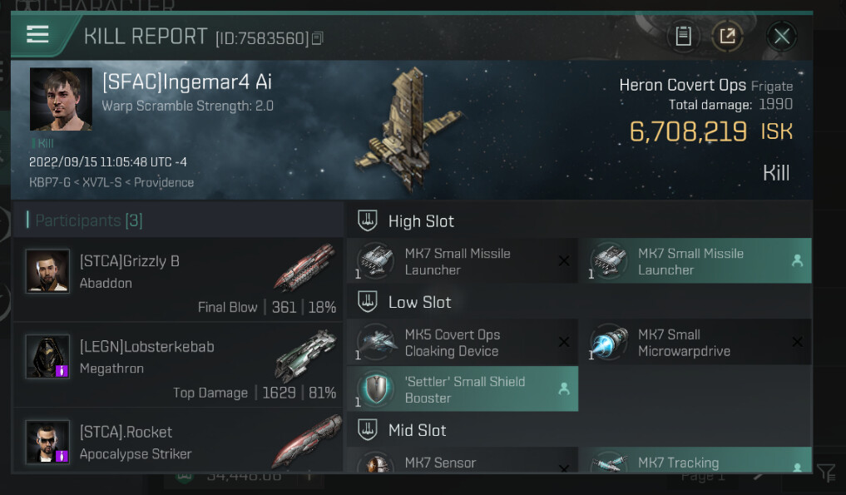Copy the kill report ID
This screenshot has width=846, height=495.
click(318, 38)
